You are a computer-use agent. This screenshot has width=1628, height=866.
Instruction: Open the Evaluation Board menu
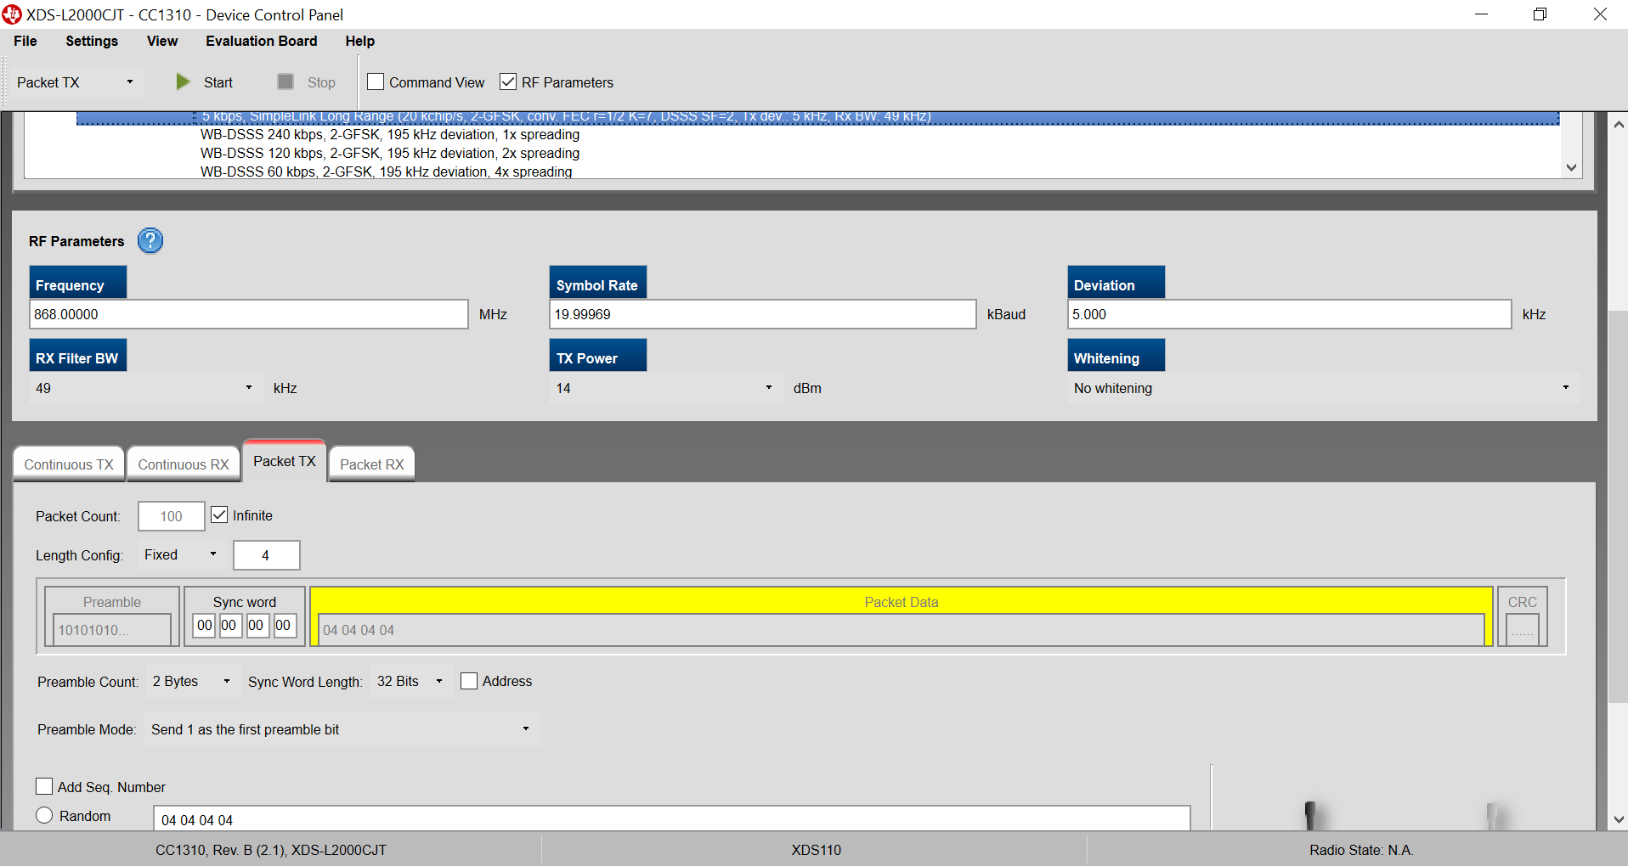pos(262,41)
